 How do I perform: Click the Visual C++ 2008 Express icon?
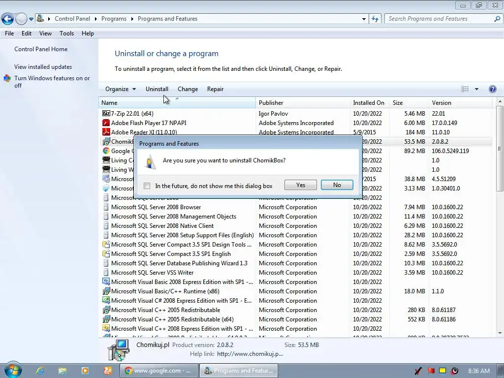point(106,328)
